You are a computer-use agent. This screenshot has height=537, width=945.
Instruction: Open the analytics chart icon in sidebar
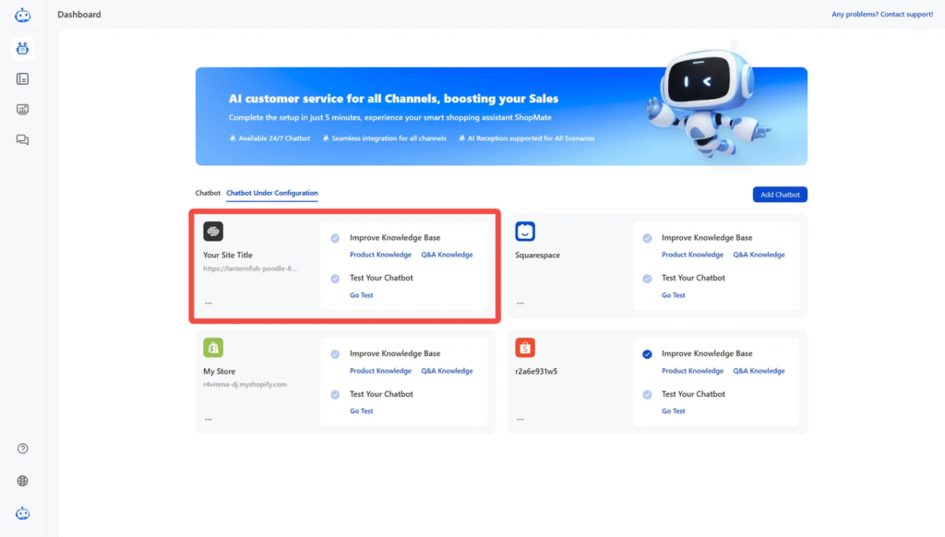pyautogui.click(x=22, y=109)
